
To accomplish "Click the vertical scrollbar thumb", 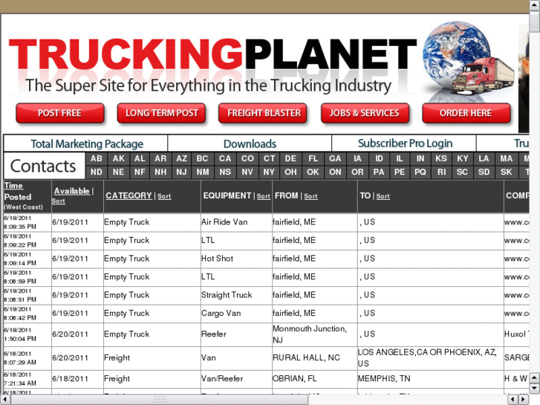I will click(535, 22).
